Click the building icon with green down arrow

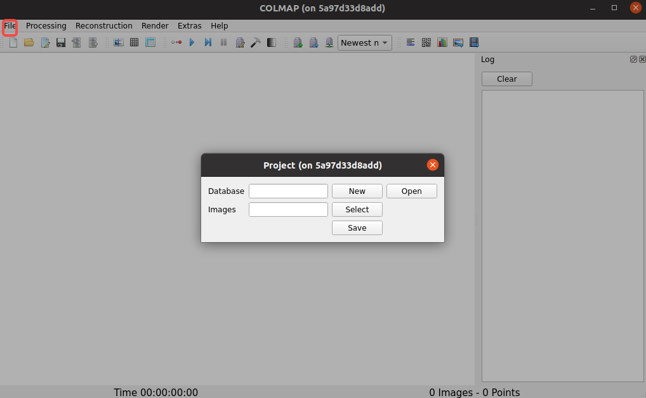[329, 42]
